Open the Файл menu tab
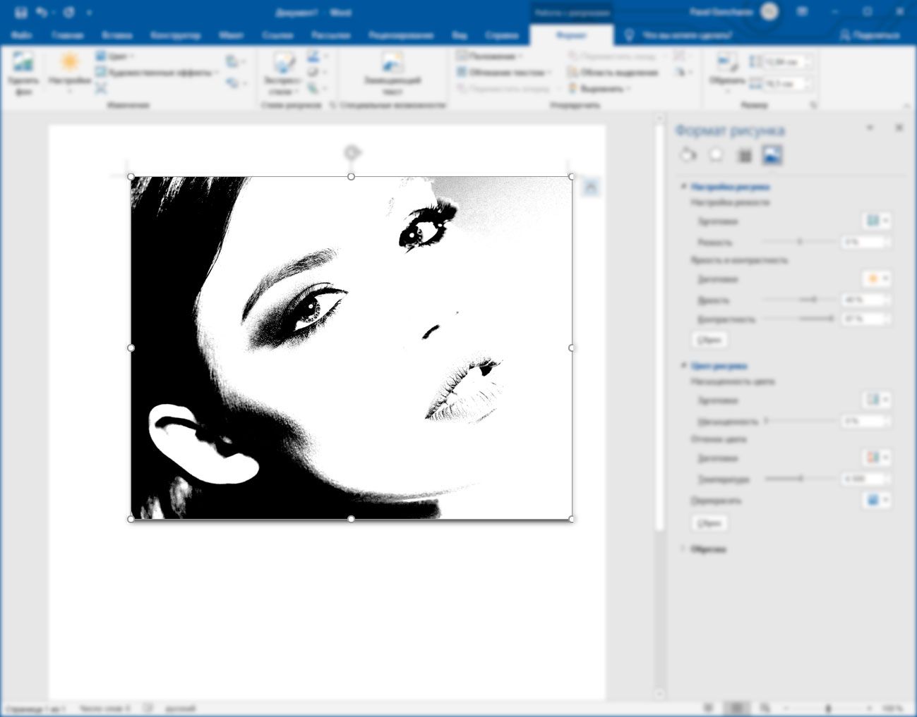This screenshot has width=917, height=717. [x=22, y=35]
